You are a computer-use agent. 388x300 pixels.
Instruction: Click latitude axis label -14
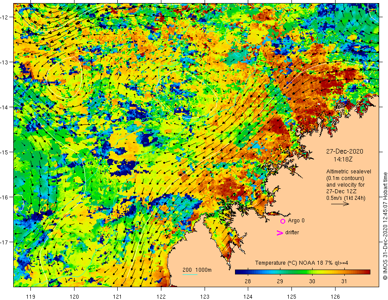pyautogui.click(x=5, y=107)
